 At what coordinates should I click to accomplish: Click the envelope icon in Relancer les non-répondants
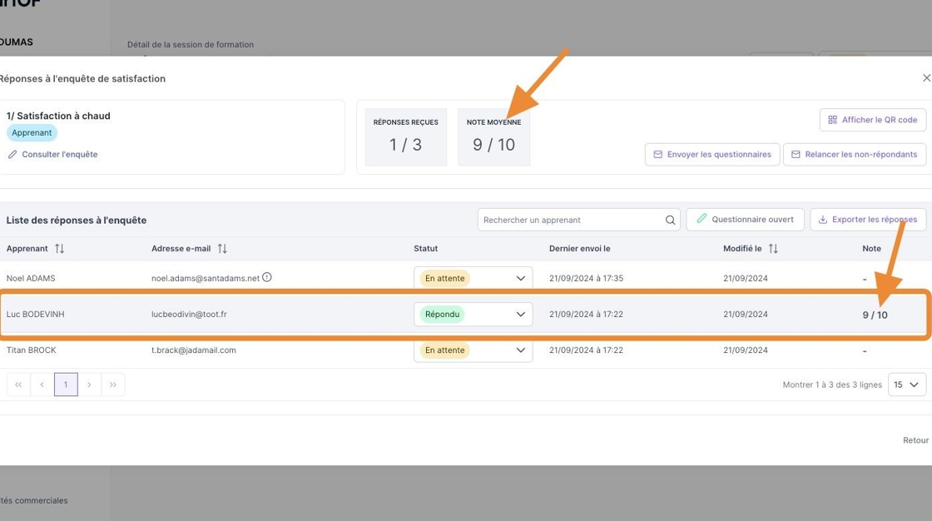[x=796, y=155]
